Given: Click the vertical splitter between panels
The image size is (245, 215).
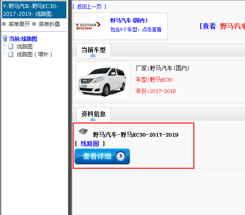Looking at the screenshot, I should tap(70, 108).
